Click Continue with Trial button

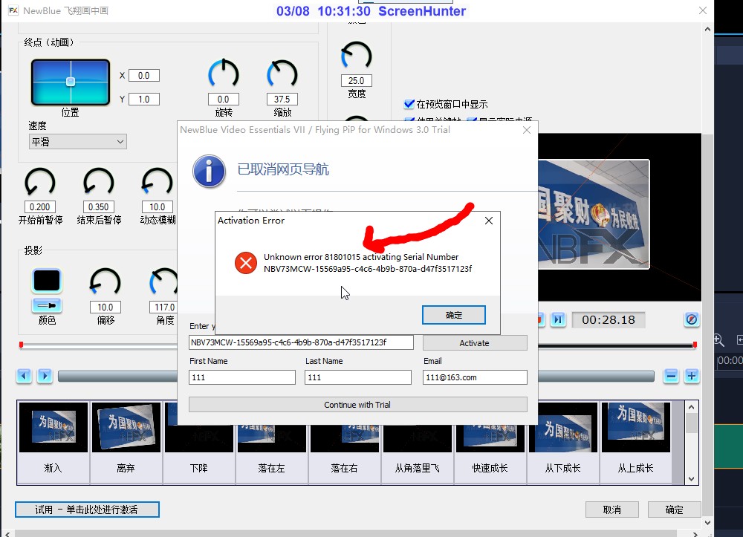tap(357, 405)
